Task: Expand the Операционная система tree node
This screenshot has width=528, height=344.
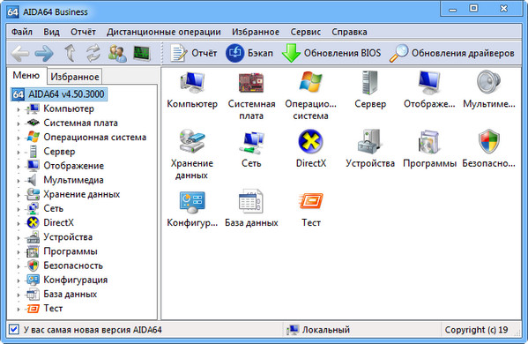Action: click(19, 138)
